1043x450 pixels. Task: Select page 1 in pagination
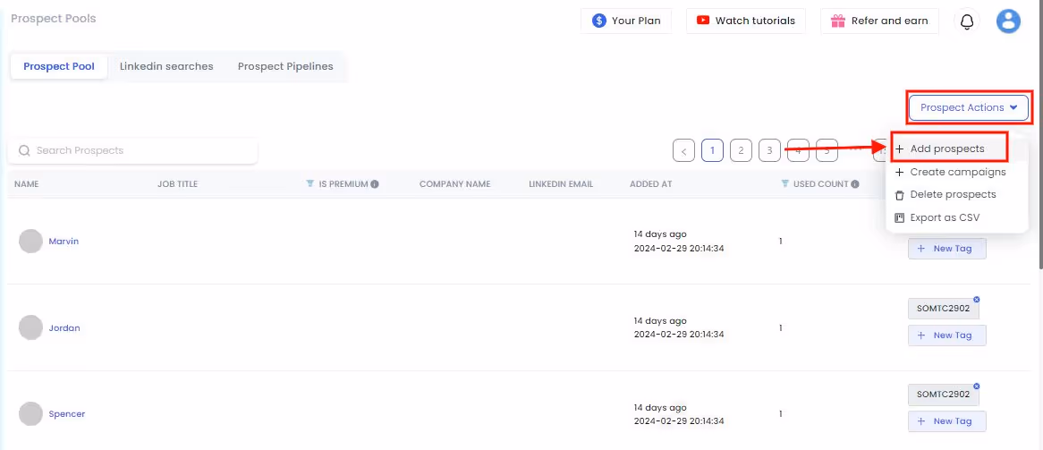(712, 150)
